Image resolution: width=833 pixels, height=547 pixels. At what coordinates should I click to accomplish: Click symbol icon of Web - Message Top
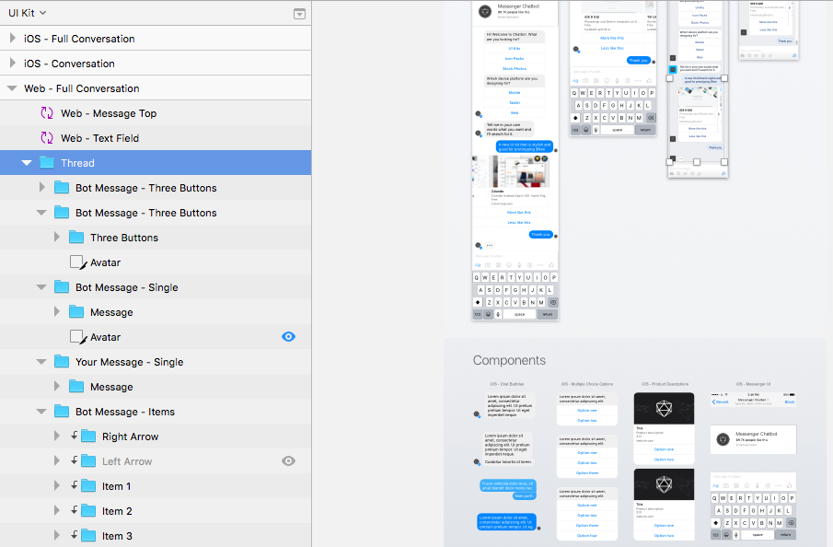[47, 113]
